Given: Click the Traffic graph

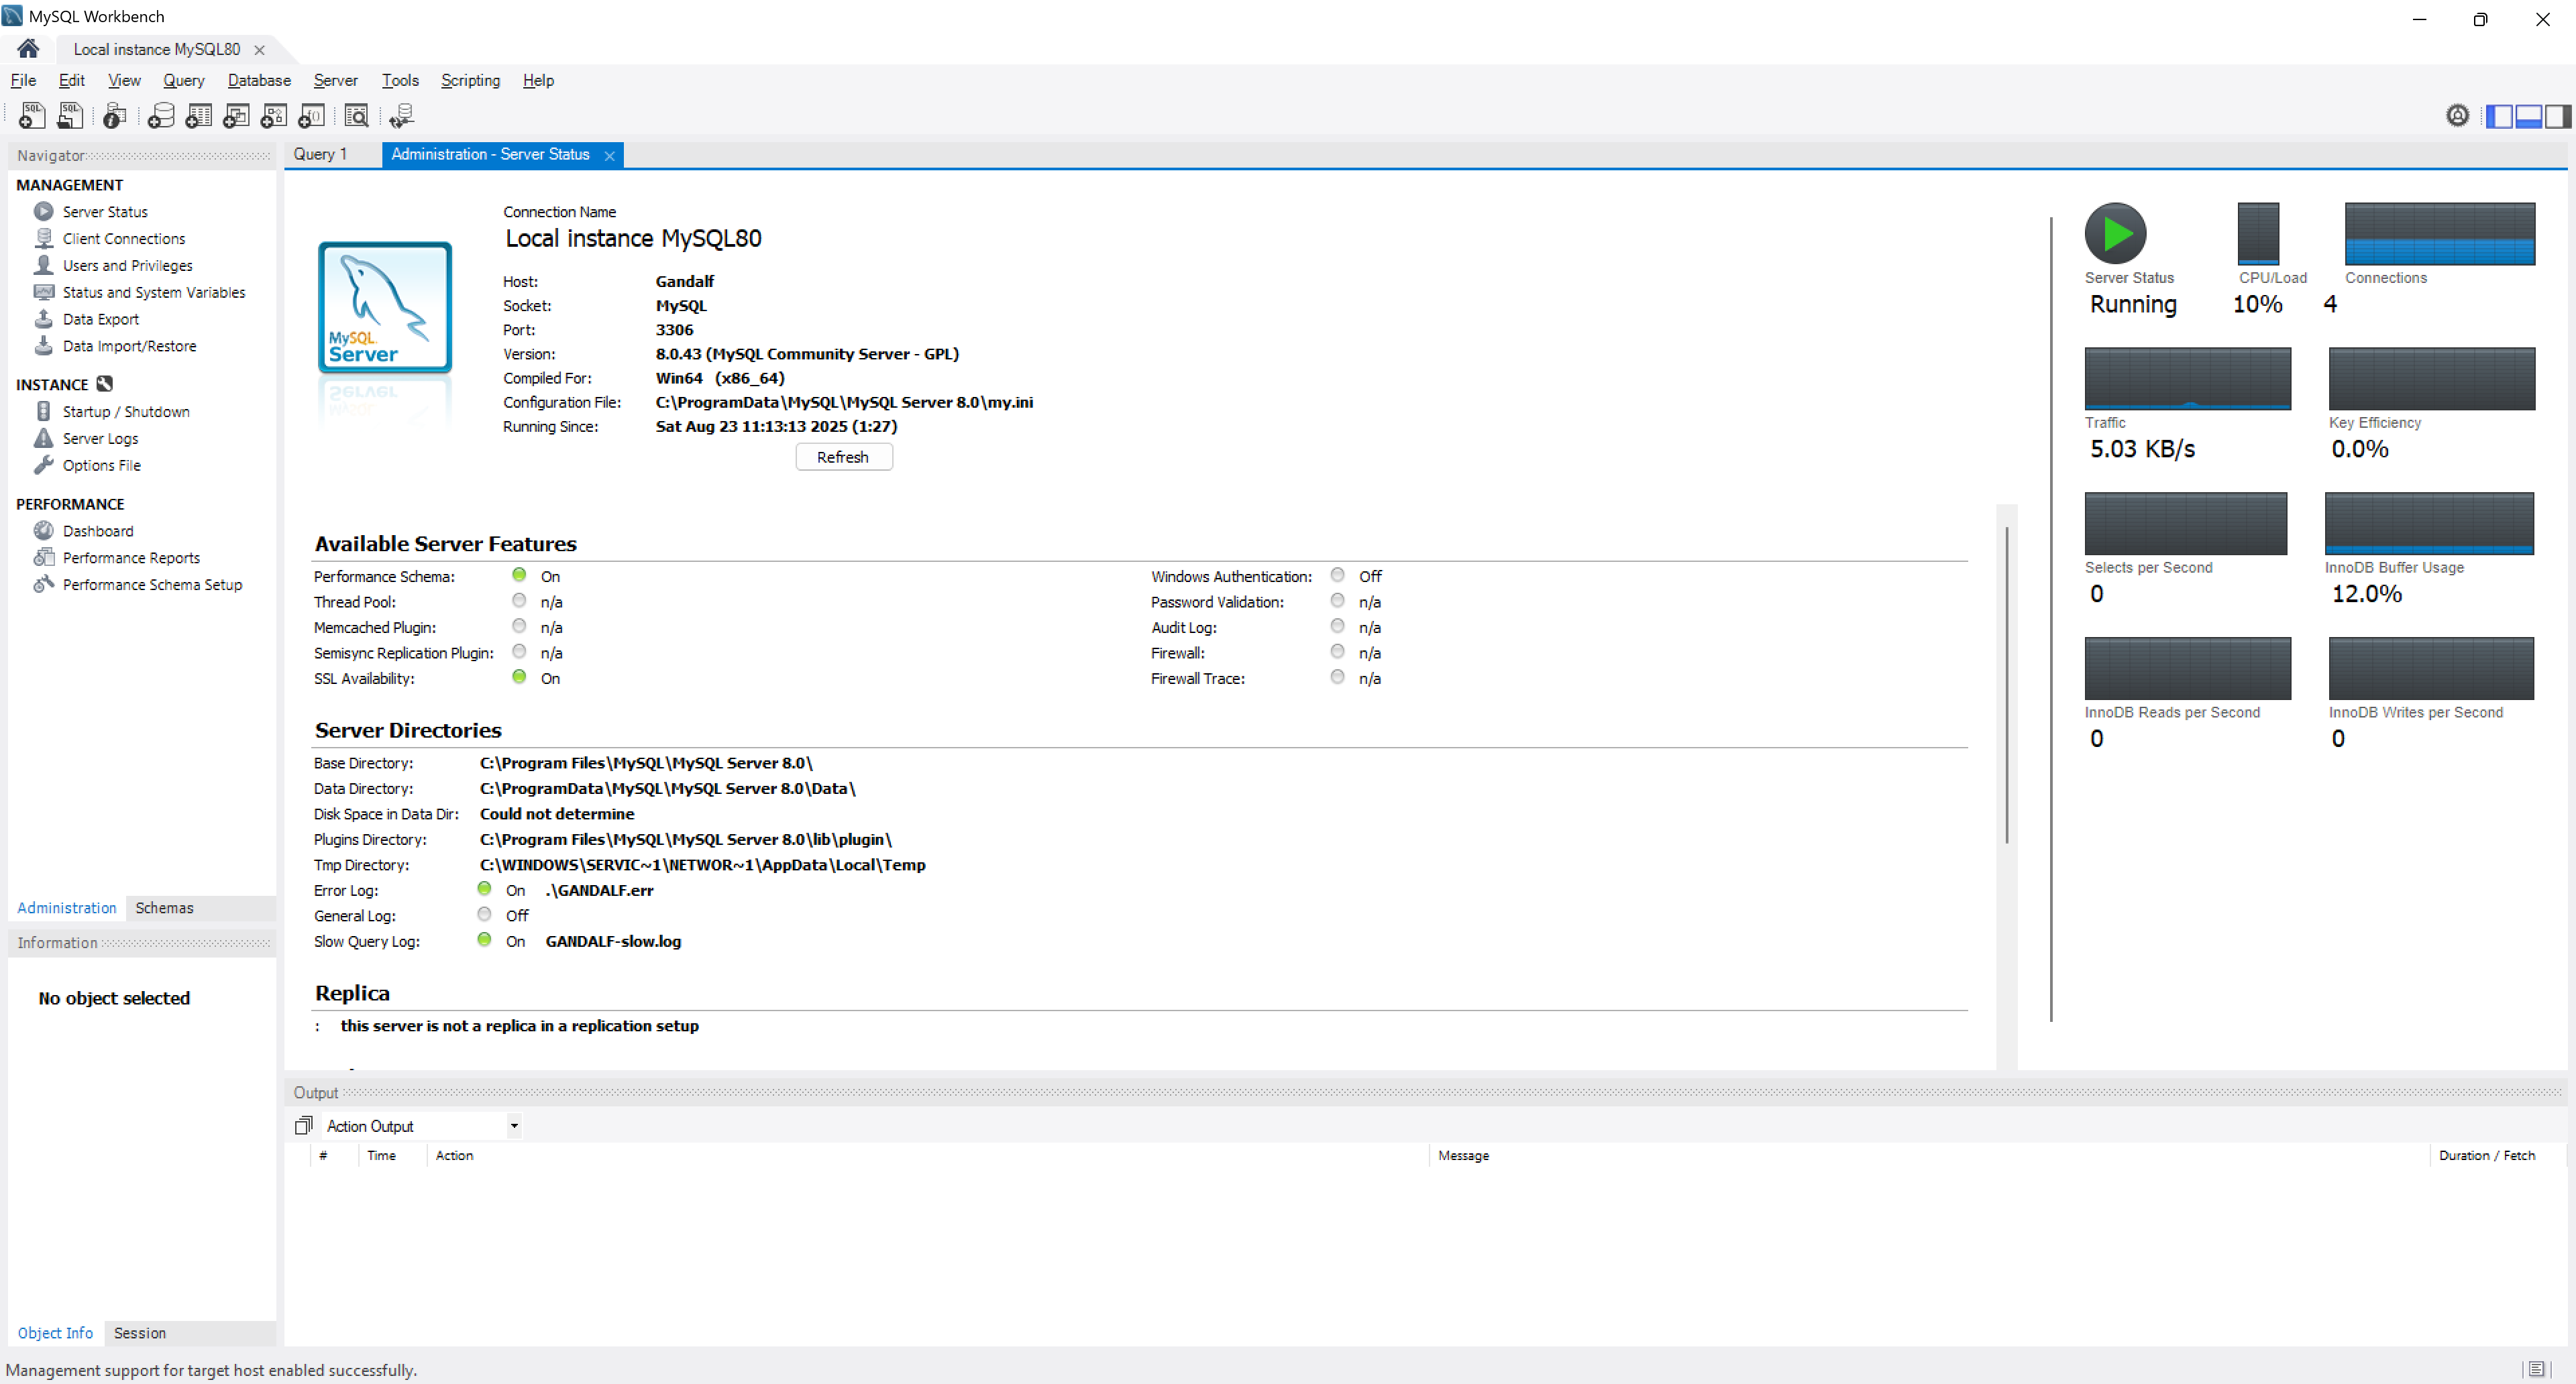Looking at the screenshot, I should click(x=2187, y=379).
